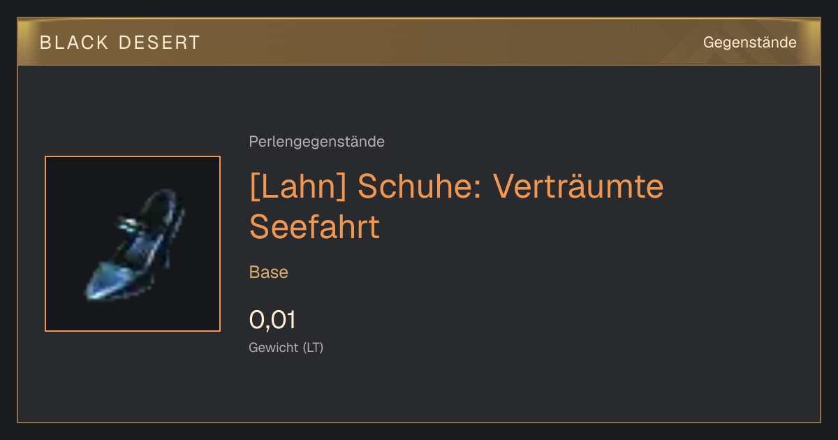Click the word Seefahrt in title
The height and width of the screenshot is (440, 838).
pyautogui.click(x=314, y=227)
